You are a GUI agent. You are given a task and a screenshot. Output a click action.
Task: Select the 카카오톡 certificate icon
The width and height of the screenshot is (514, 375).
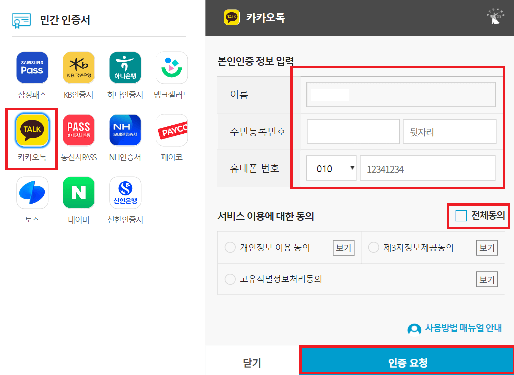[x=32, y=130]
